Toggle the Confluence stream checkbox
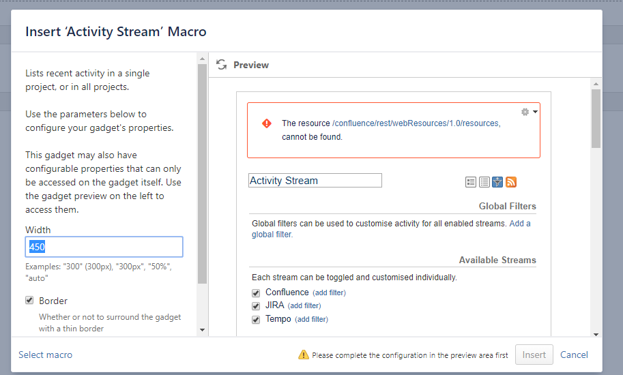This screenshot has height=375, width=623. 256,293
